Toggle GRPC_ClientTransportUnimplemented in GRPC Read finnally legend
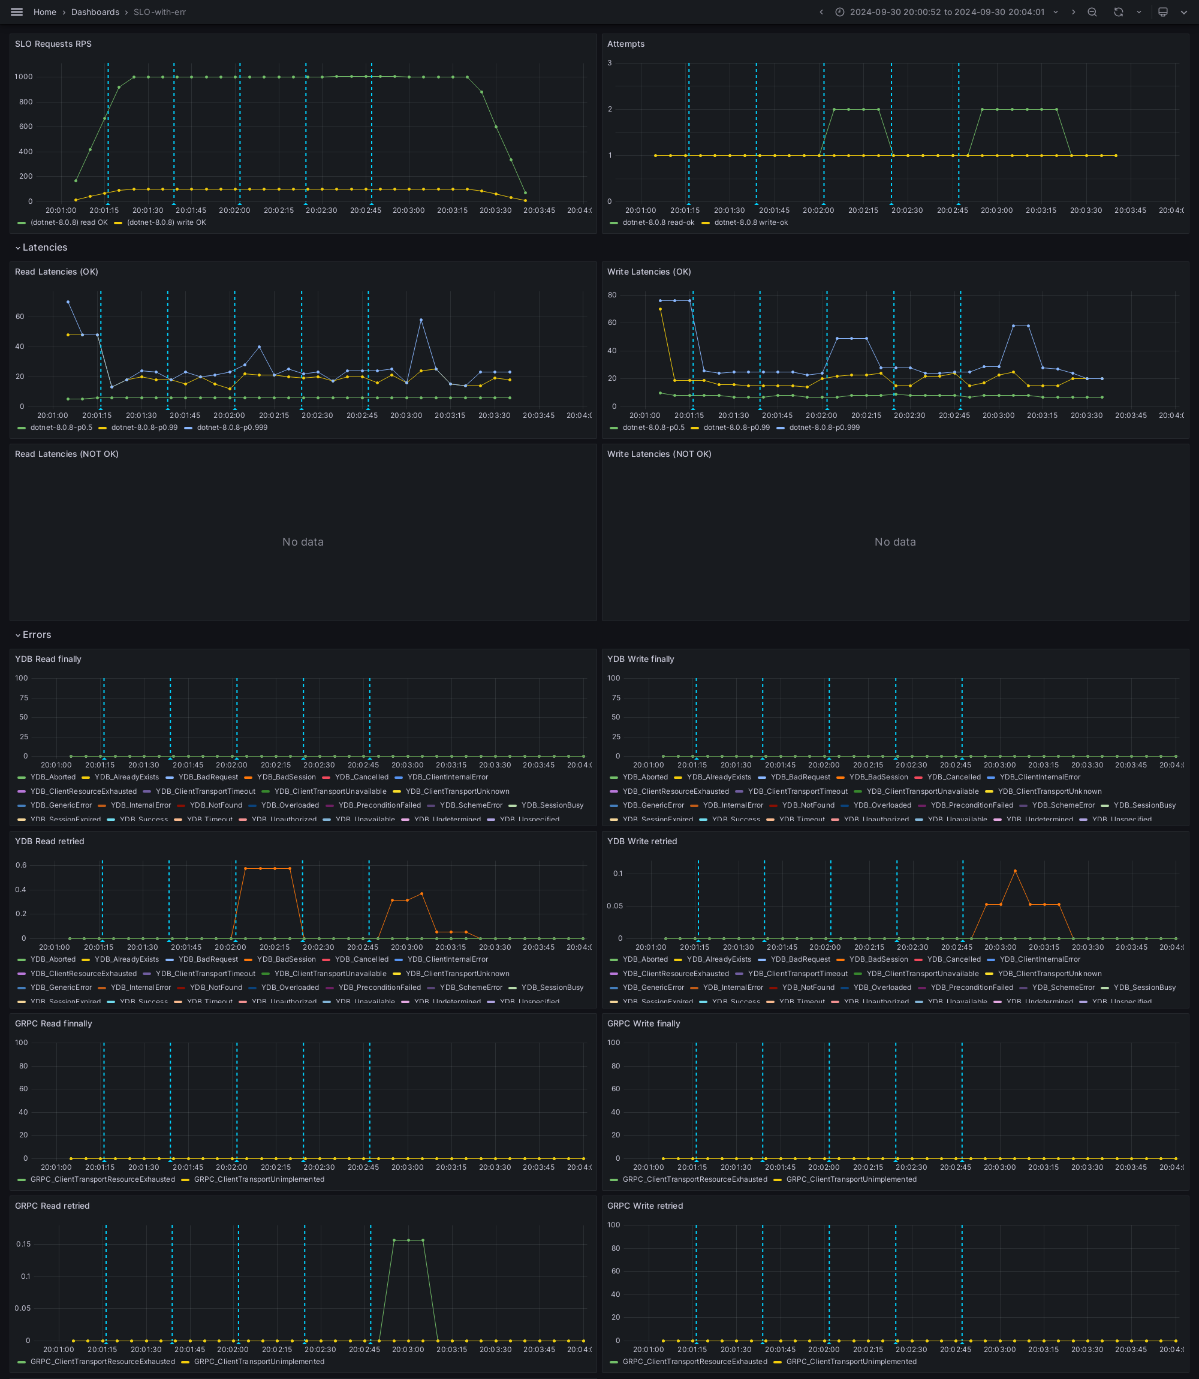 259,1179
